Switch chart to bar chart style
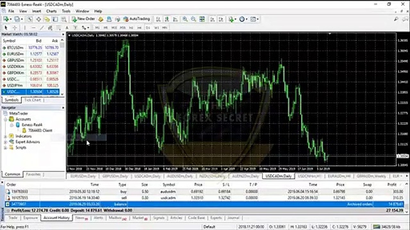 click(x=158, y=19)
